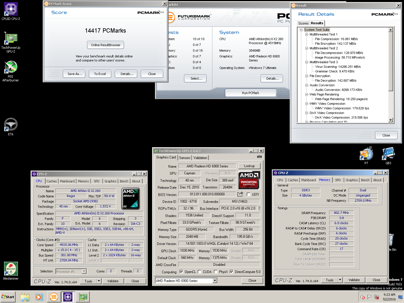404x303 pixels.
Task: Click the network tray icon
Action: pyautogui.click(x=377, y=297)
